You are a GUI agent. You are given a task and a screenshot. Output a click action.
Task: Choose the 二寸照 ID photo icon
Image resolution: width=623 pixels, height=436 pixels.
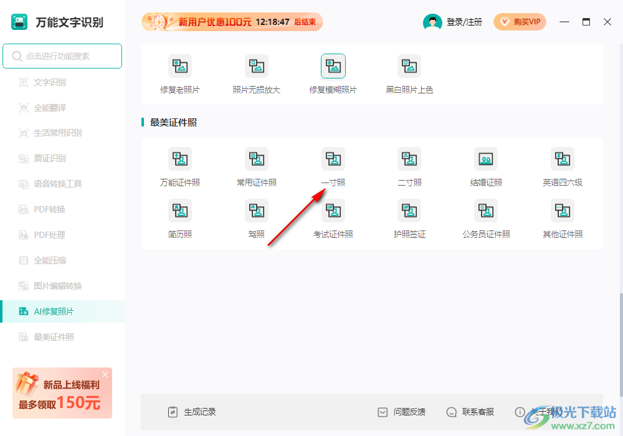[x=410, y=159]
